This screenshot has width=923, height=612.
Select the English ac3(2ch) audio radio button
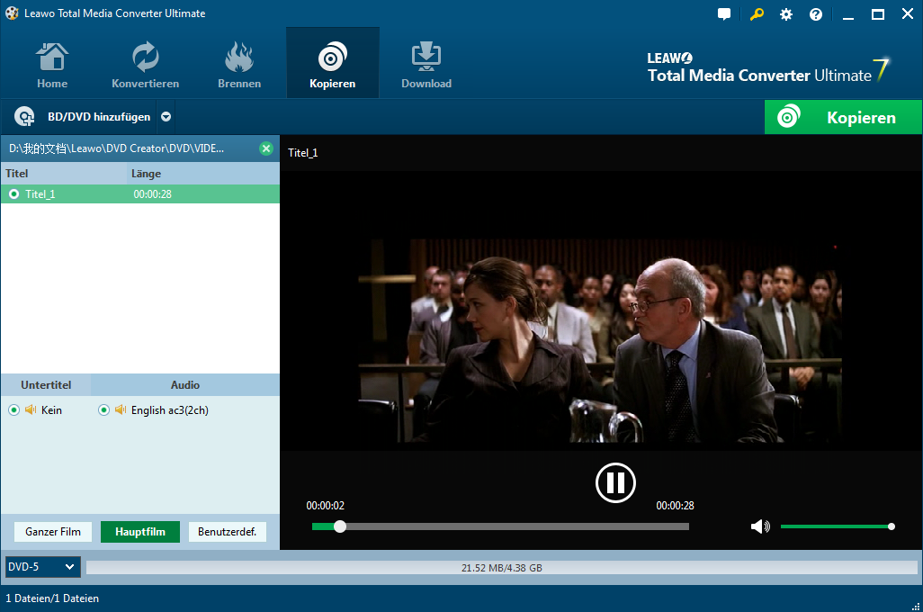click(103, 410)
